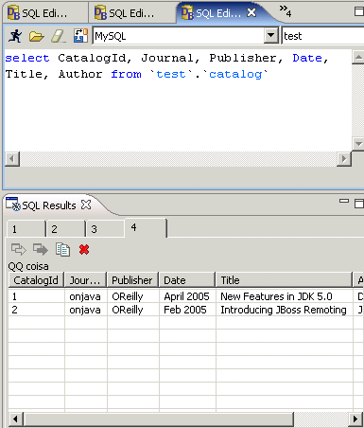
Task: Show the hidden editor tabs list (»4)
Action: coord(286,11)
